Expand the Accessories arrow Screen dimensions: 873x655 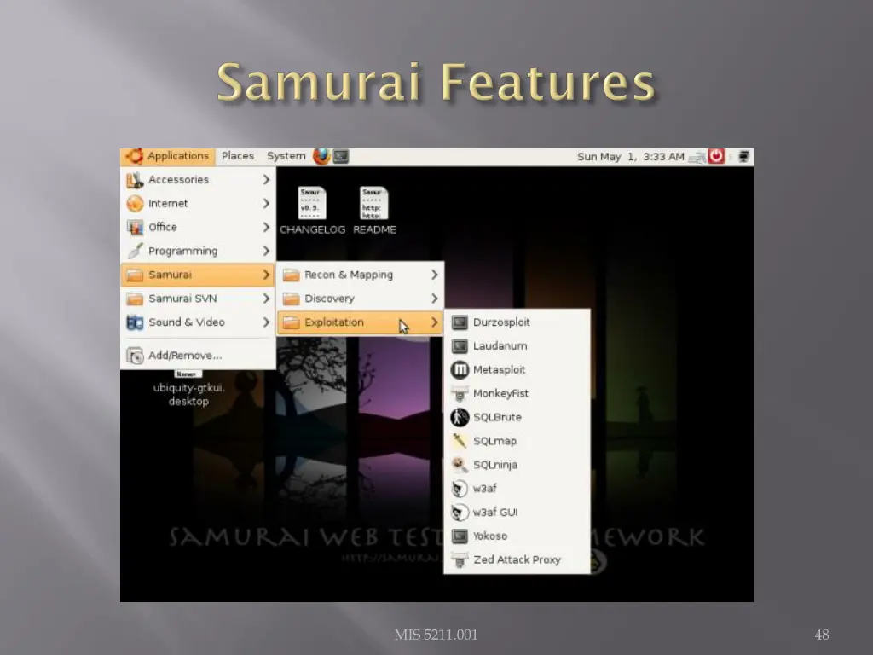click(x=266, y=180)
